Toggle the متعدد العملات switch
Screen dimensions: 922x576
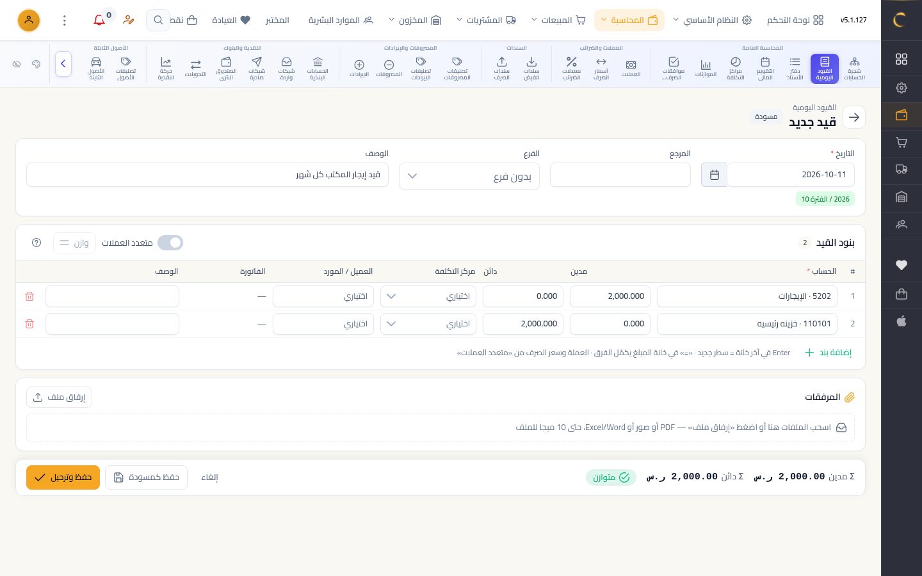tap(170, 243)
